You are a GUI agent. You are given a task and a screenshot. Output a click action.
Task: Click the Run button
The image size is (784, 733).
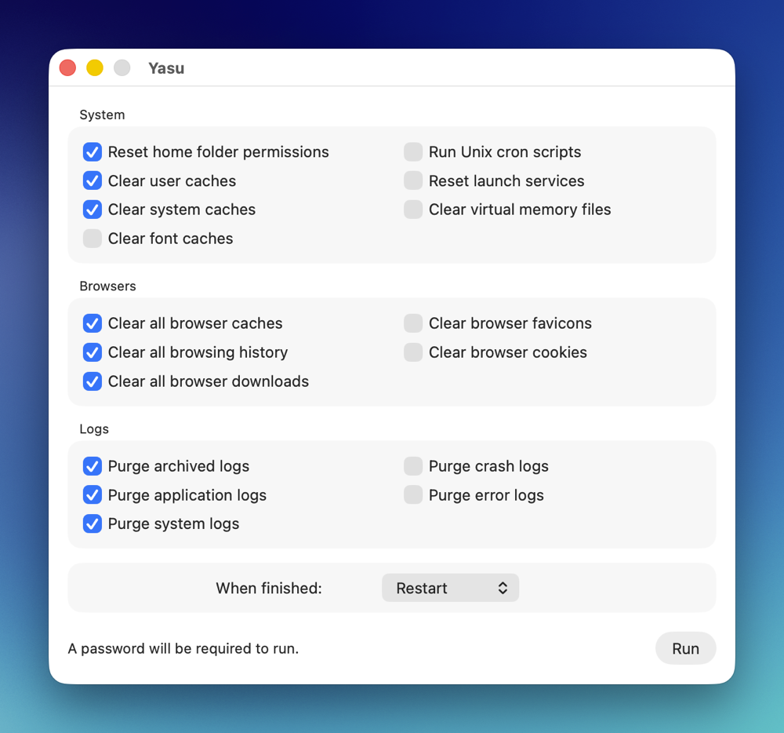pos(685,648)
